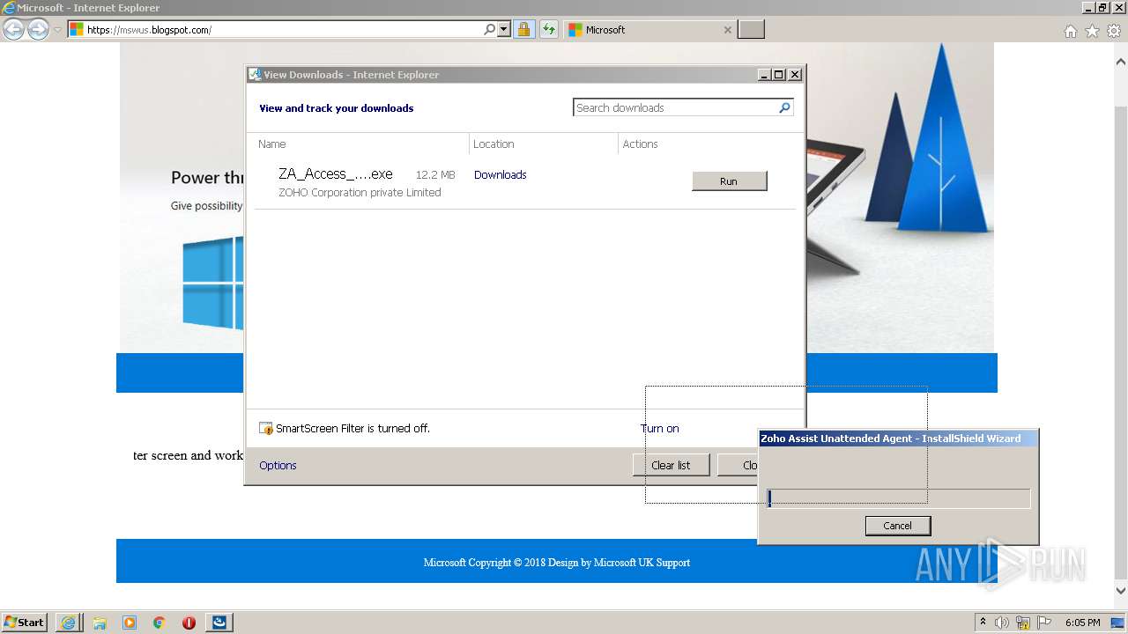Run the downloaded ZA_Access file
1128x634 pixels.
[729, 181]
